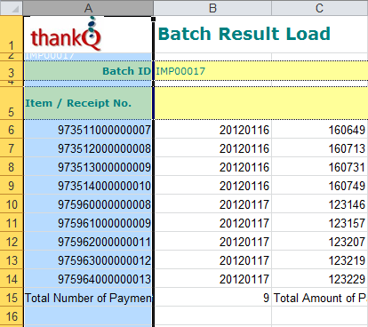Select cell with value 123229
This screenshot has width=368, height=327.
click(320, 279)
